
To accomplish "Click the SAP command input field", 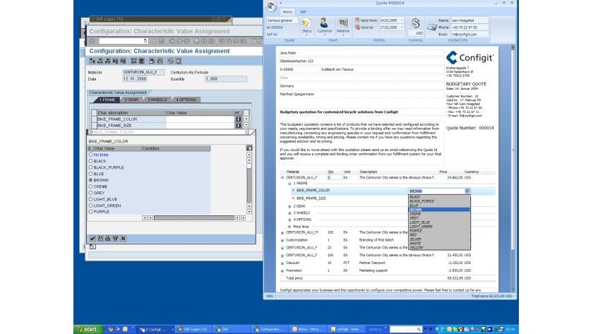I will (124, 41).
